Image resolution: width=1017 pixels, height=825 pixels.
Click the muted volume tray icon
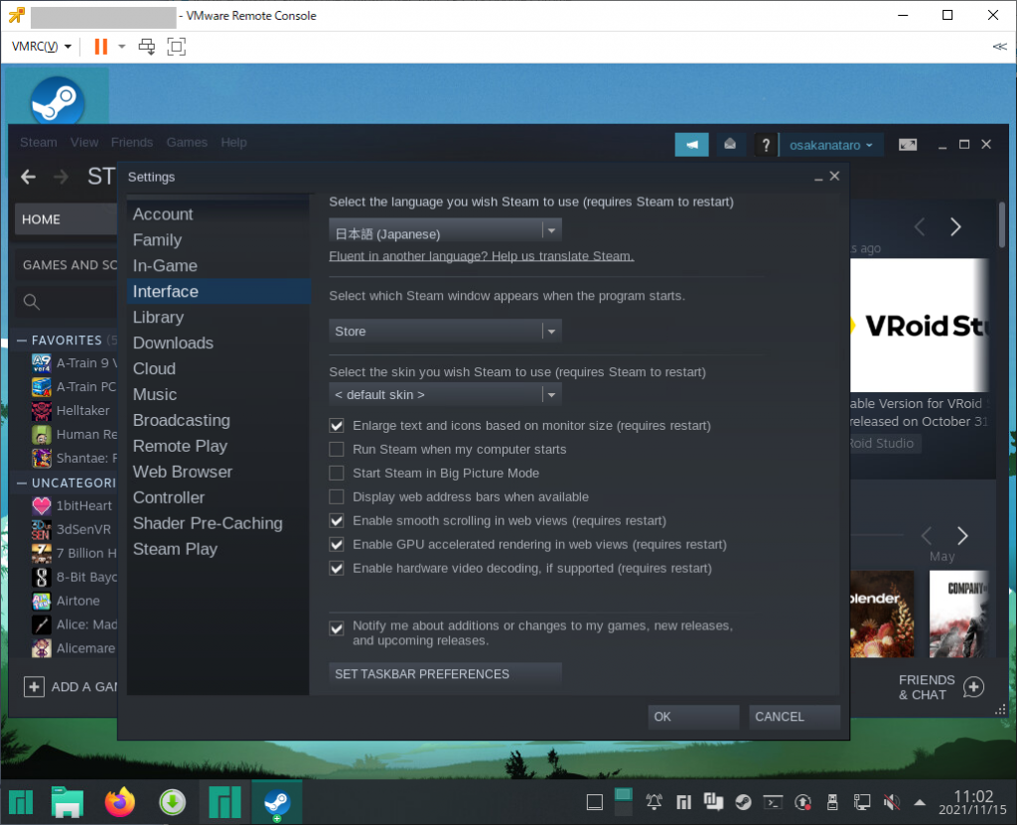coord(892,802)
